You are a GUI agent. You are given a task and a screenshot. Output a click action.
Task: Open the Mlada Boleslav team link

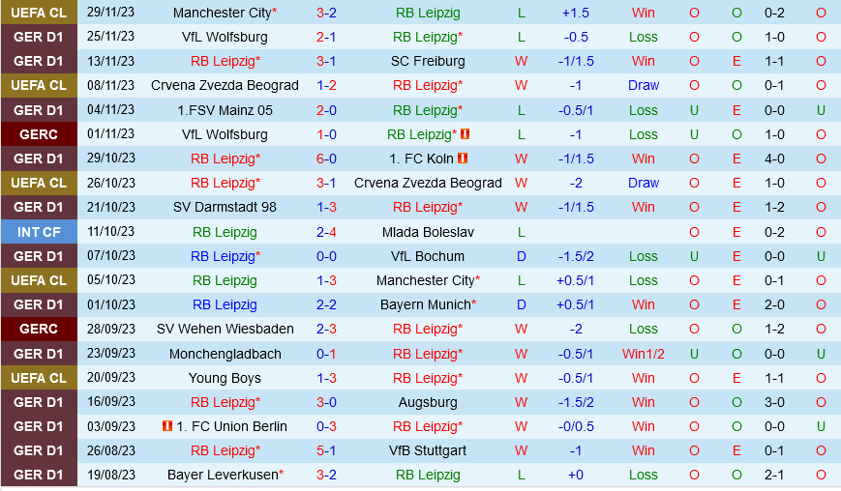tap(428, 232)
